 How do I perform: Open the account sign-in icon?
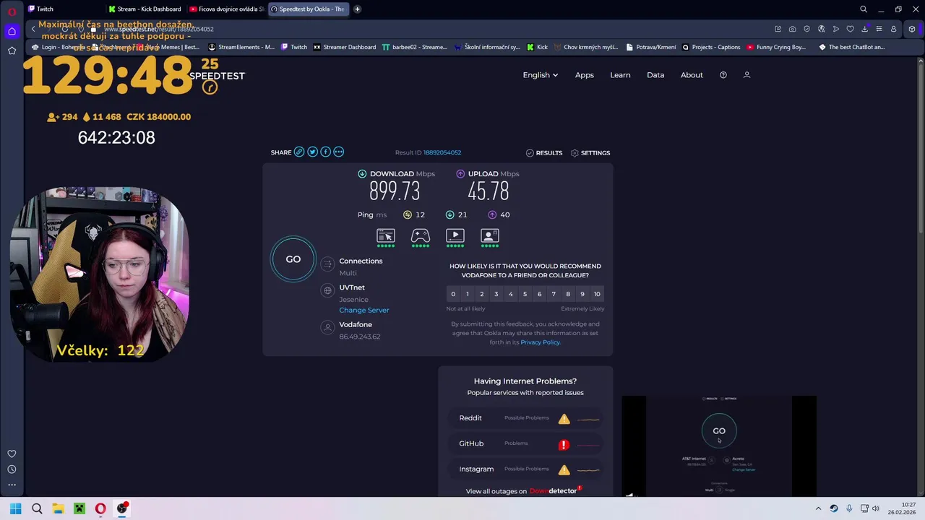coord(747,75)
